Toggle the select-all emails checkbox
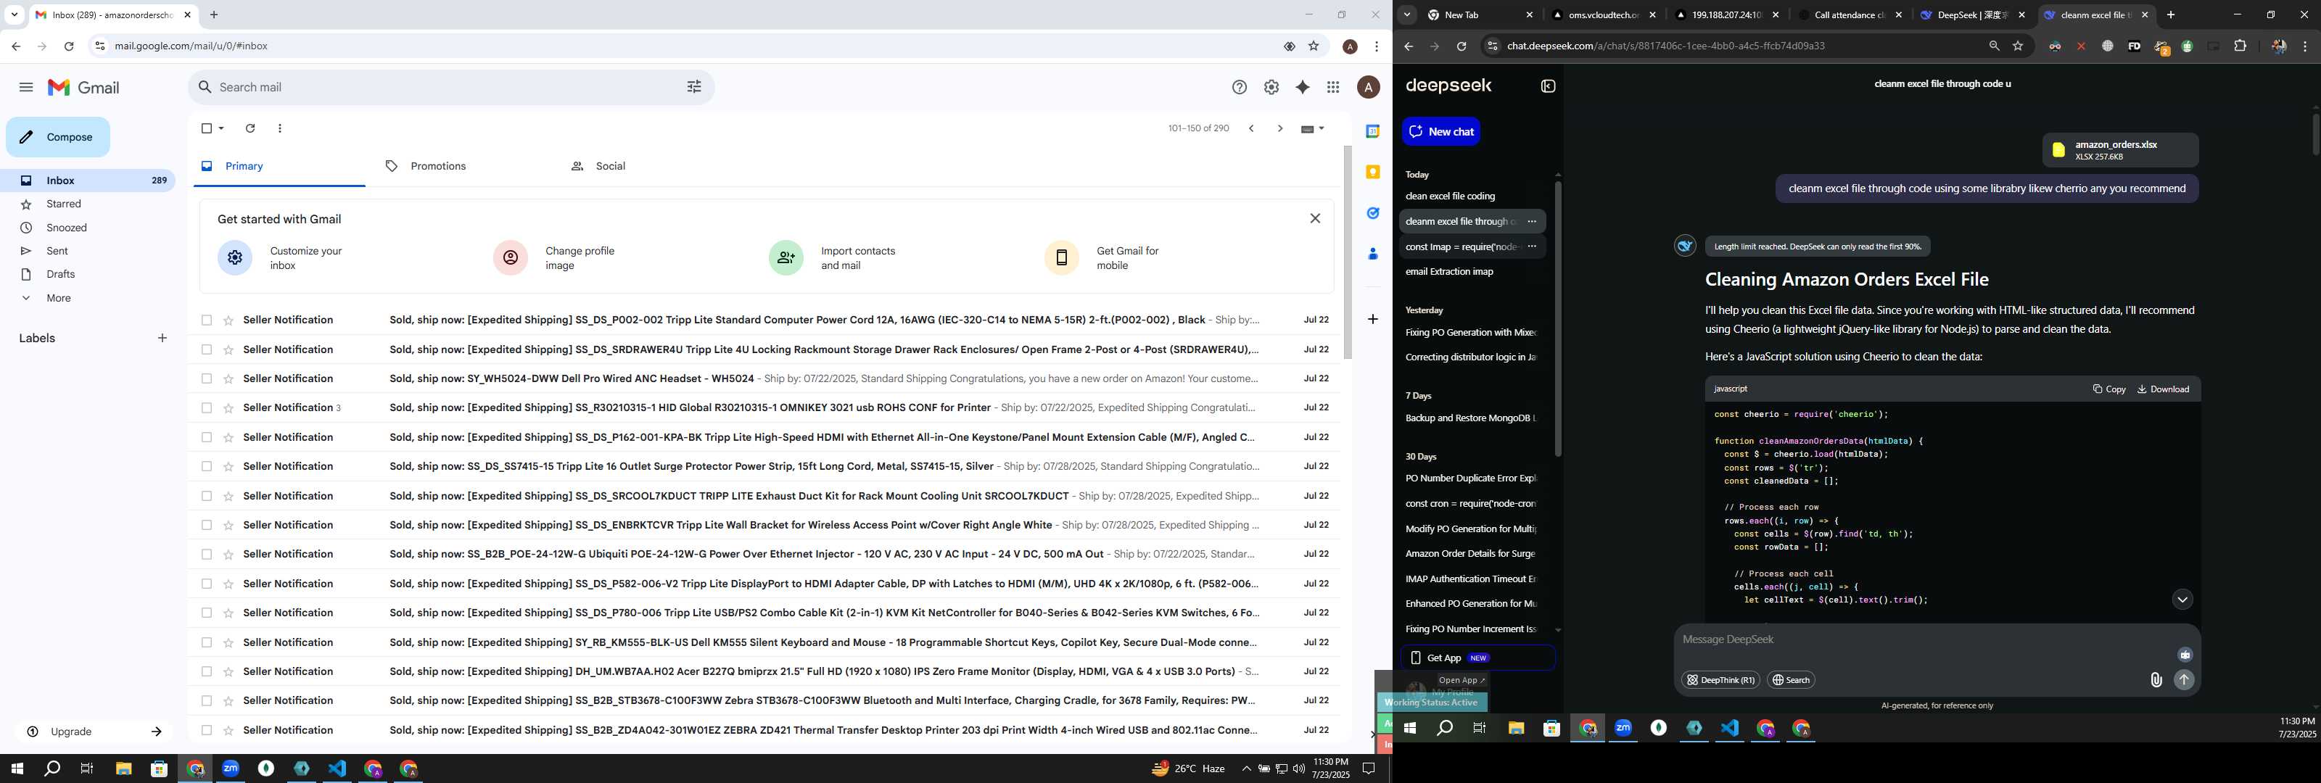The width and height of the screenshot is (2321, 783). point(206,129)
